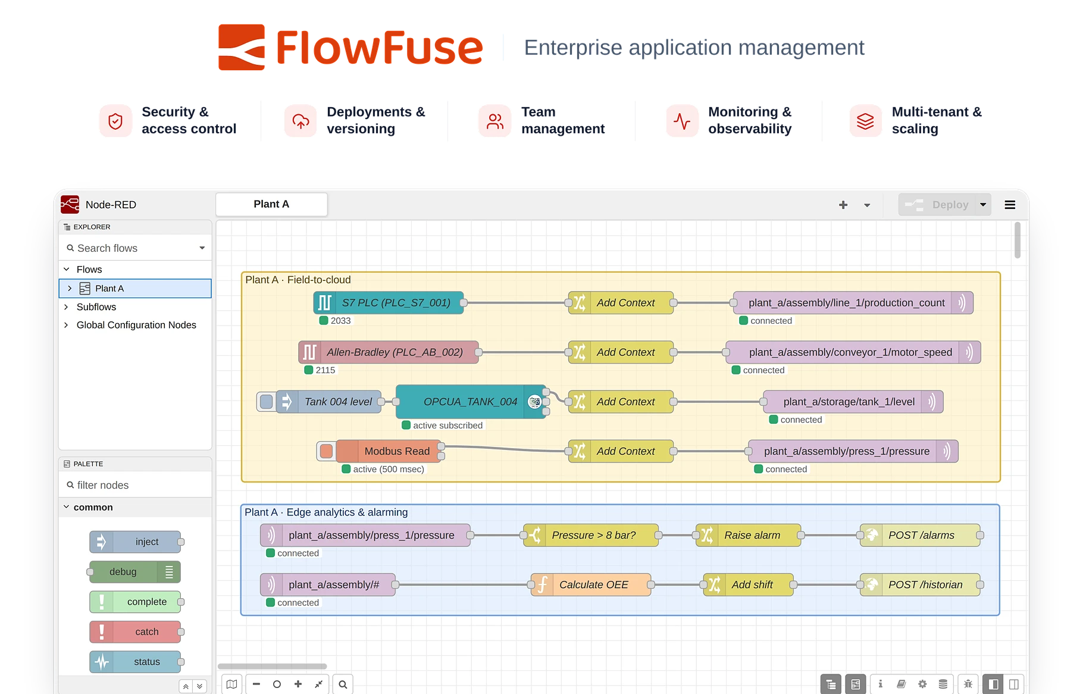Click the Edge analytics & alarming group label

click(x=326, y=512)
